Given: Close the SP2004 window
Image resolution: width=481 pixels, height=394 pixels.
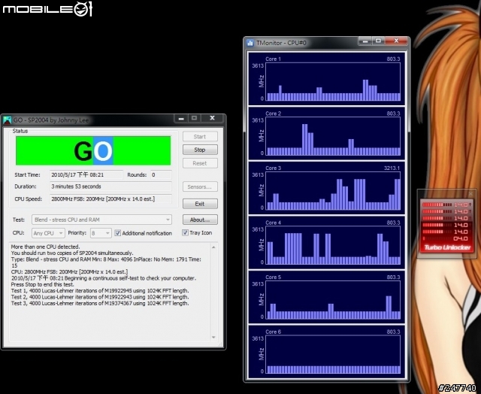Looking at the screenshot, I should point(212,118).
